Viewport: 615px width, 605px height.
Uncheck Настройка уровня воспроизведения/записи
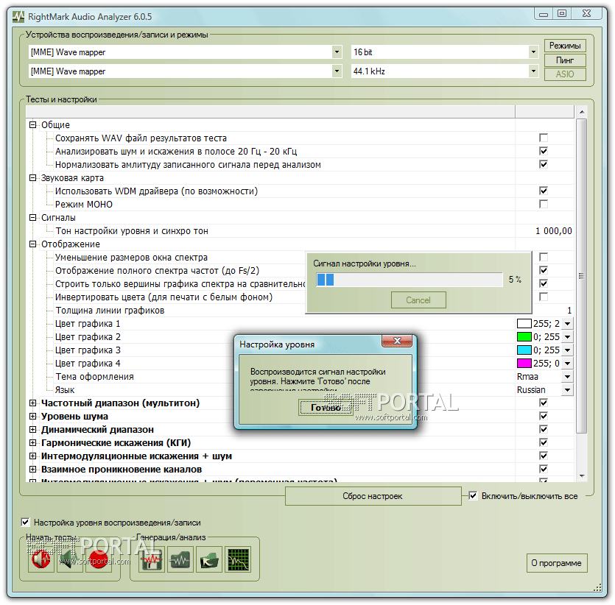(x=25, y=523)
